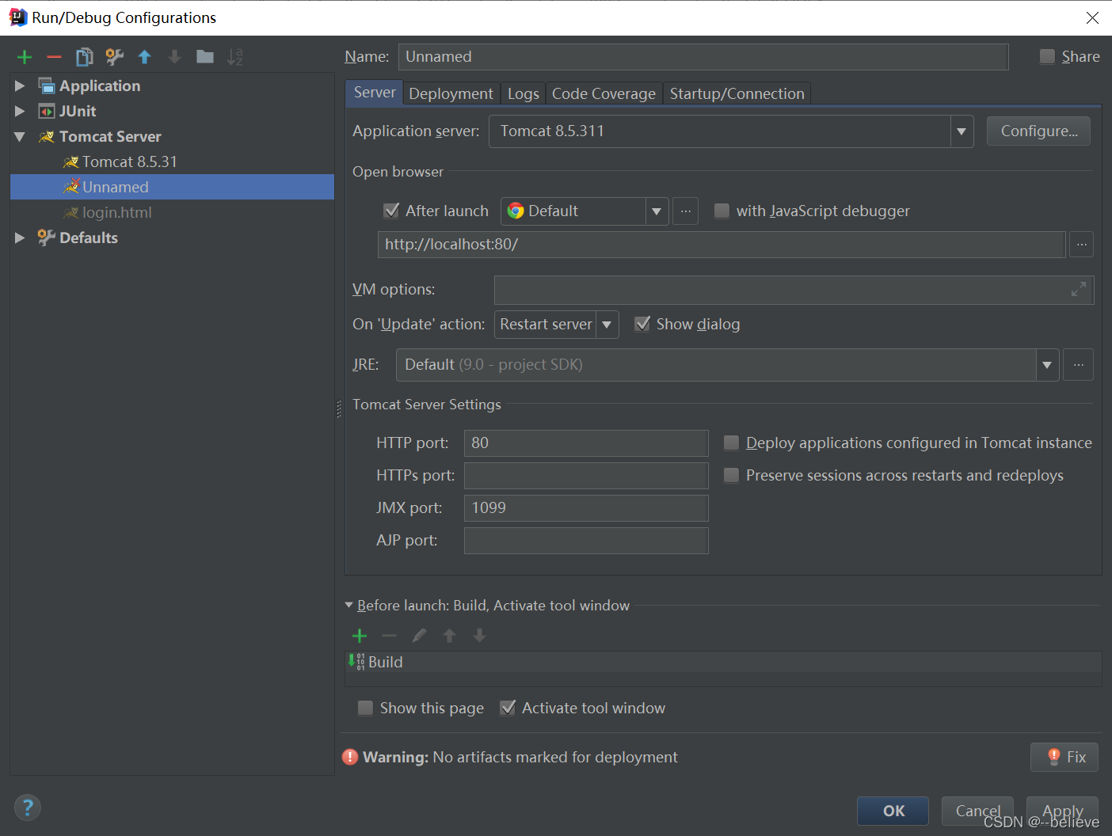Switch to Startup/Connection tab
The width and height of the screenshot is (1112, 836).
tap(737, 93)
